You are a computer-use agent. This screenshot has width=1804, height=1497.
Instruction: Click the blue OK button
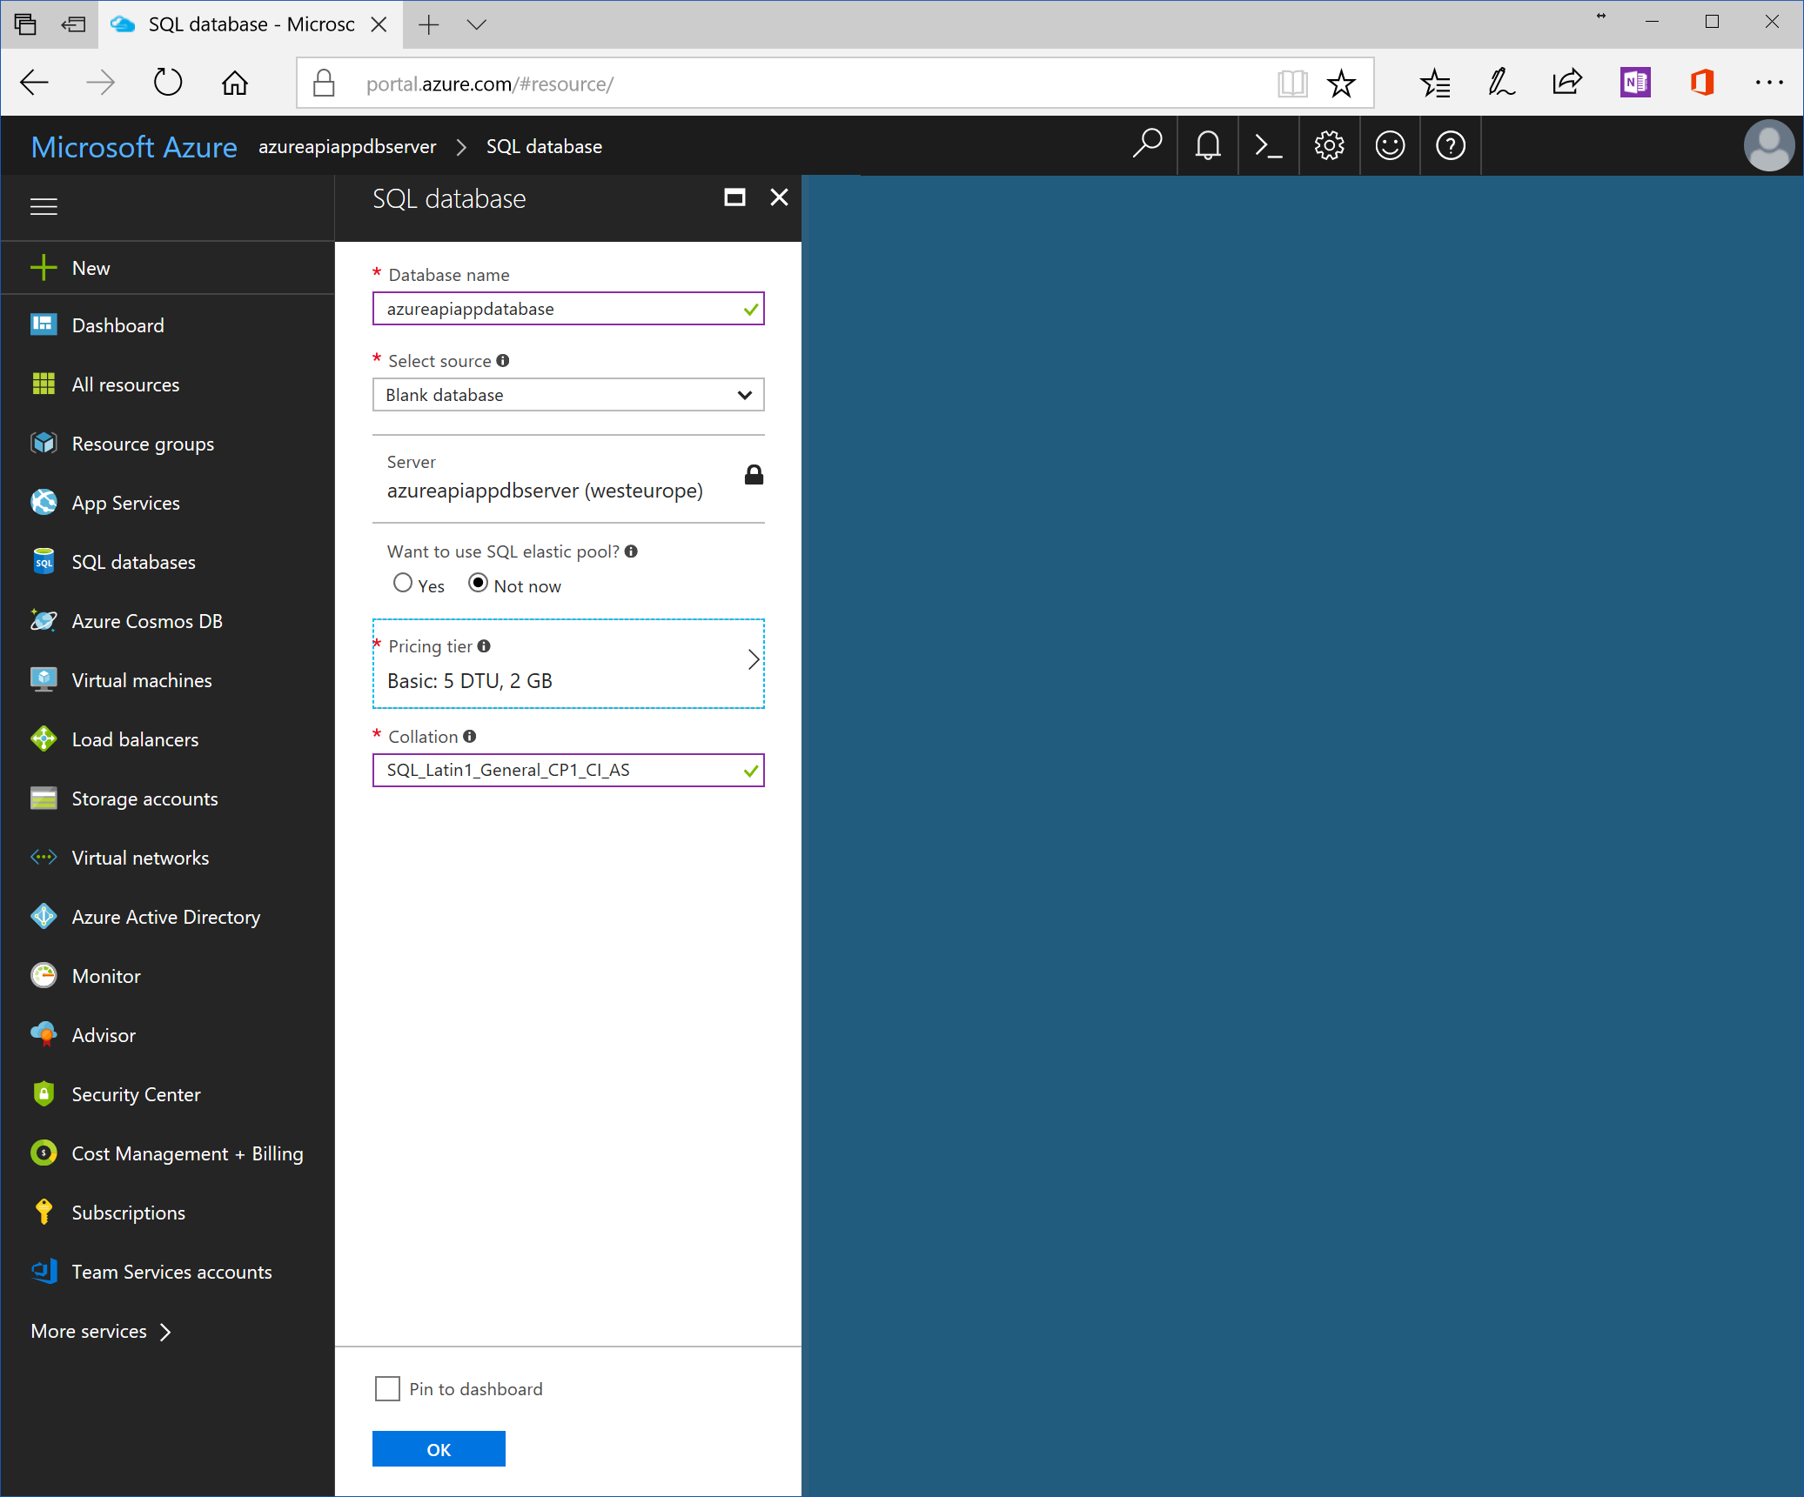coord(439,1450)
